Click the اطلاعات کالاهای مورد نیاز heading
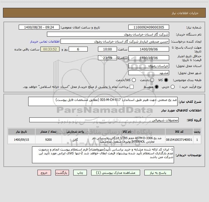 point(181,110)
